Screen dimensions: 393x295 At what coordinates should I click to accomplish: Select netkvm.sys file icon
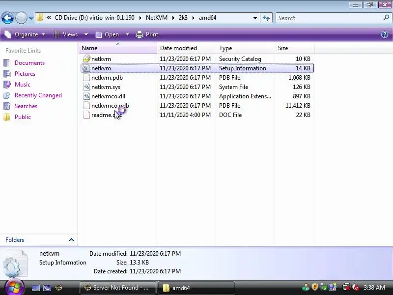click(86, 87)
